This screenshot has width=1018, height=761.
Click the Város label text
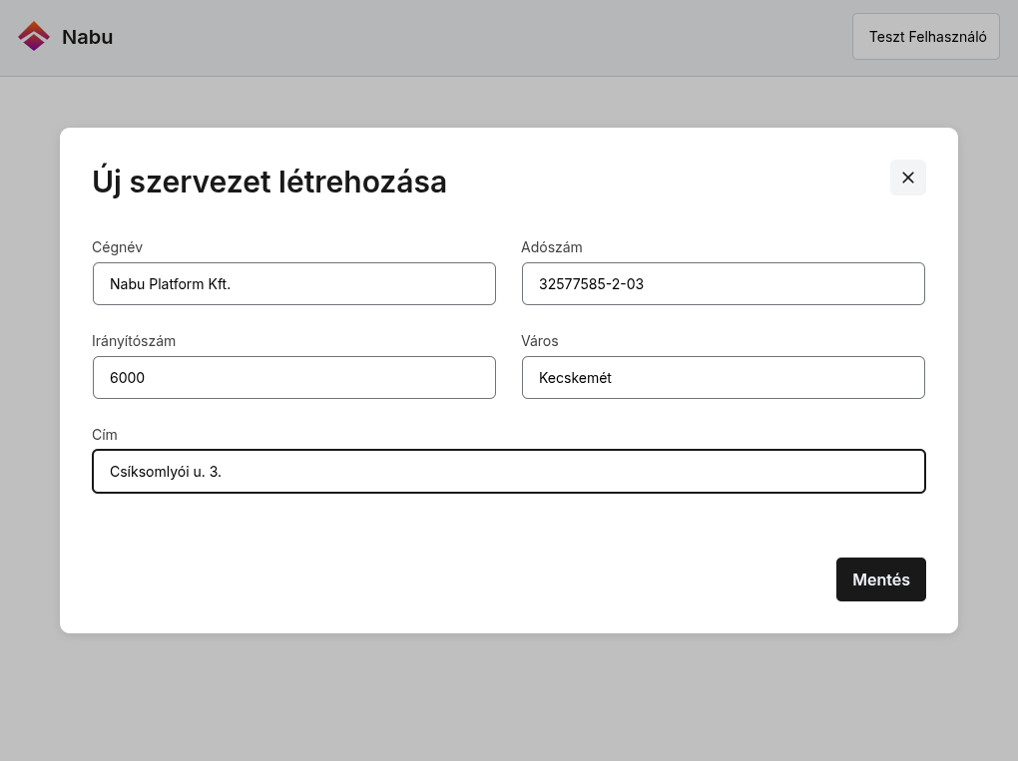click(540, 341)
